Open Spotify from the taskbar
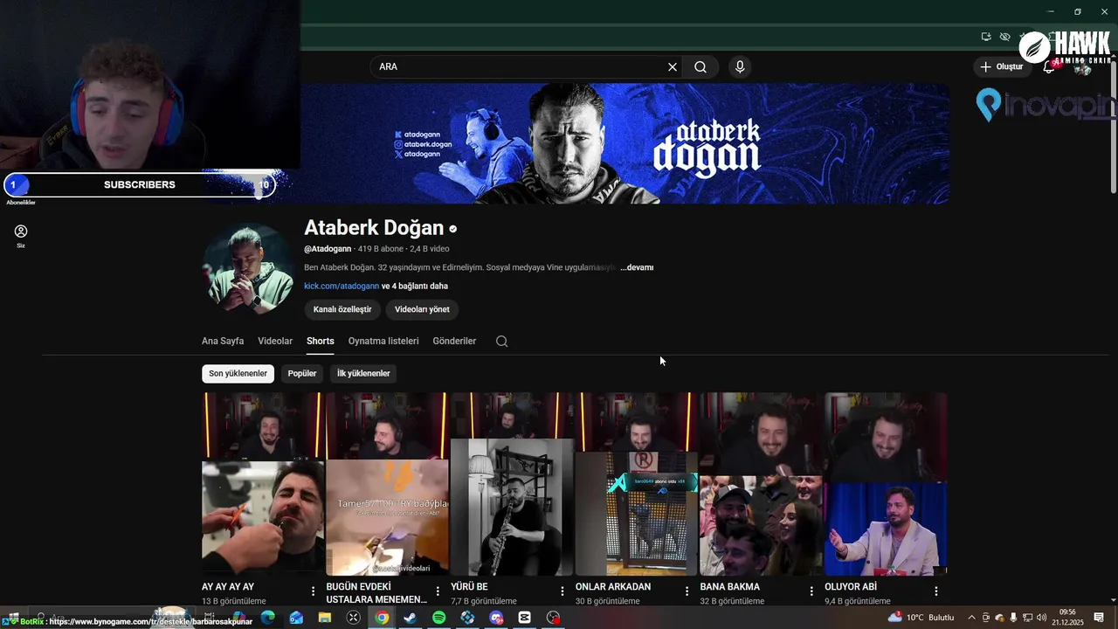Viewport: 1118px width, 629px height. pos(438,618)
